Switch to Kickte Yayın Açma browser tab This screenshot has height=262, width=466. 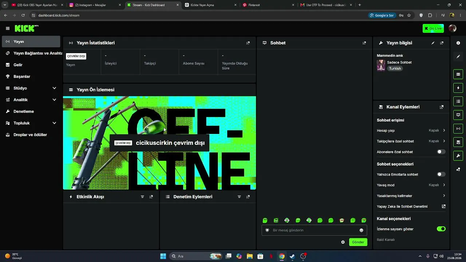[210, 5]
